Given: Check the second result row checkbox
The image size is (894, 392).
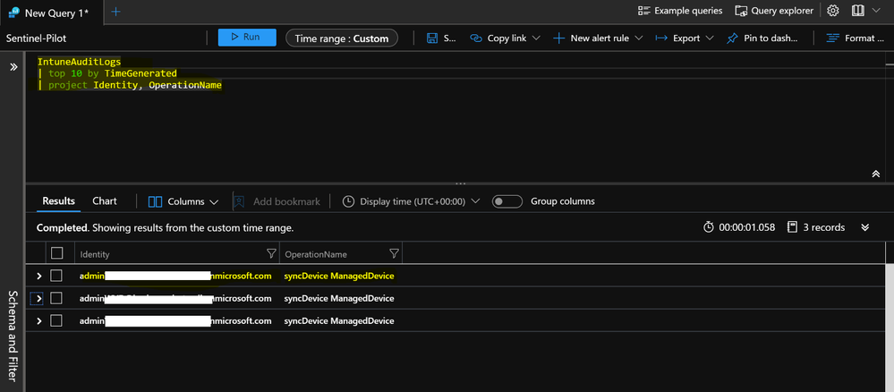Looking at the screenshot, I should coord(55,298).
